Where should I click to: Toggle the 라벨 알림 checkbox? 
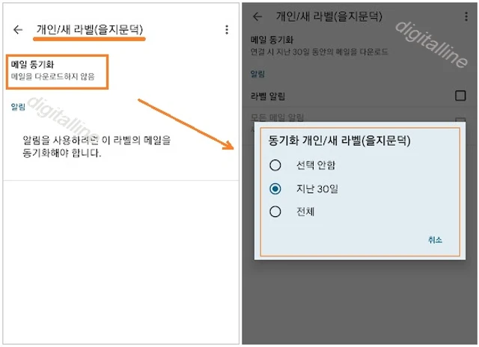460,96
